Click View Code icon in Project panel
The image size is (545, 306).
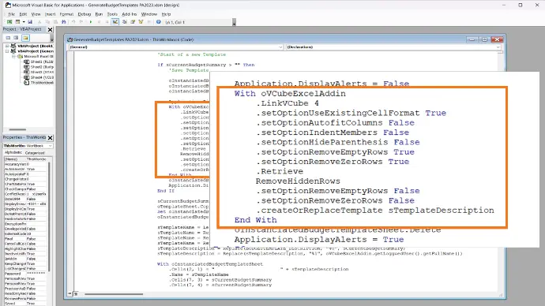tap(8, 38)
